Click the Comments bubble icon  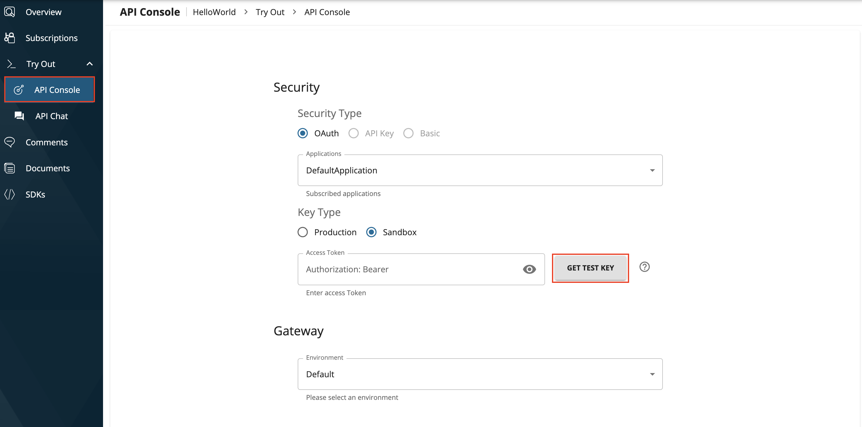click(x=10, y=142)
